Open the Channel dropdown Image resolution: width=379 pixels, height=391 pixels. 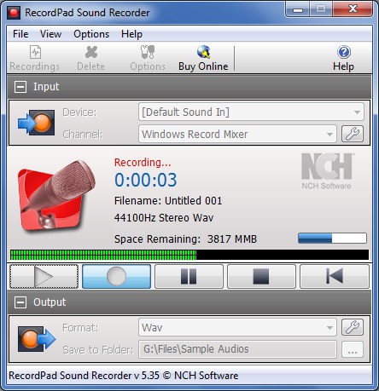[x=237, y=134]
